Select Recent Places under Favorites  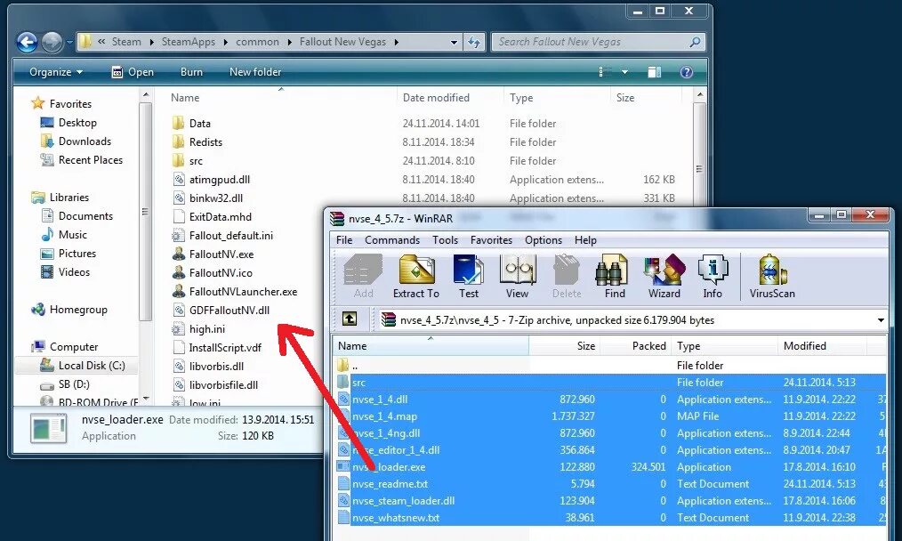click(81, 160)
